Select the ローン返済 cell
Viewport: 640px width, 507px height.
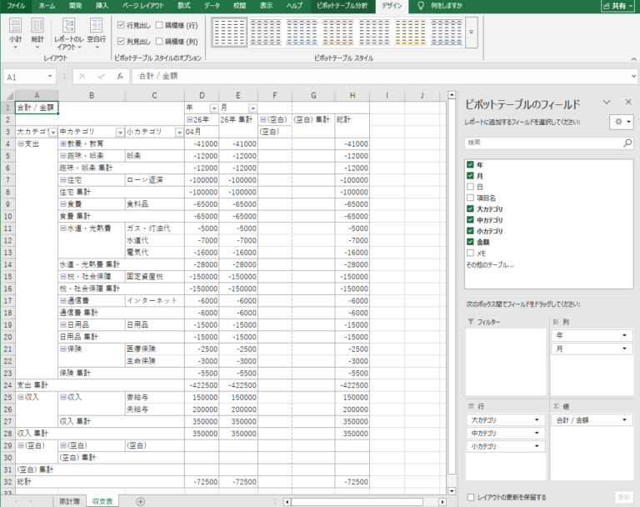click(x=154, y=180)
